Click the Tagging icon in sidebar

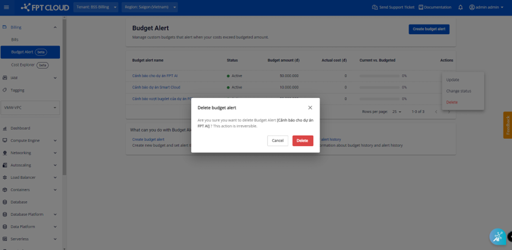coord(5,90)
